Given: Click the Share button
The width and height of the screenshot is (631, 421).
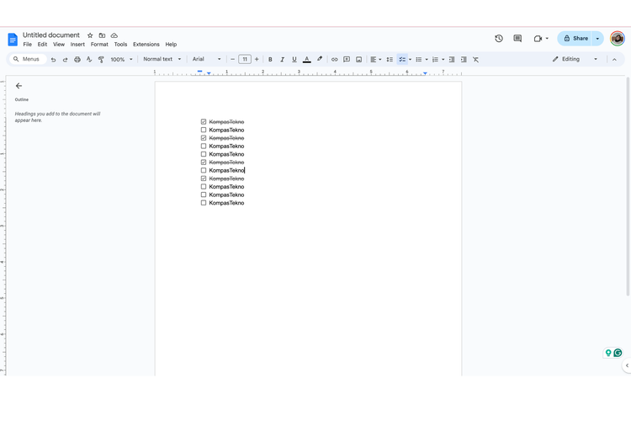Looking at the screenshot, I should (576, 38).
